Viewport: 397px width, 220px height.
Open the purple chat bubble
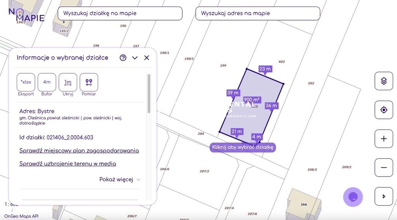pos(353,197)
